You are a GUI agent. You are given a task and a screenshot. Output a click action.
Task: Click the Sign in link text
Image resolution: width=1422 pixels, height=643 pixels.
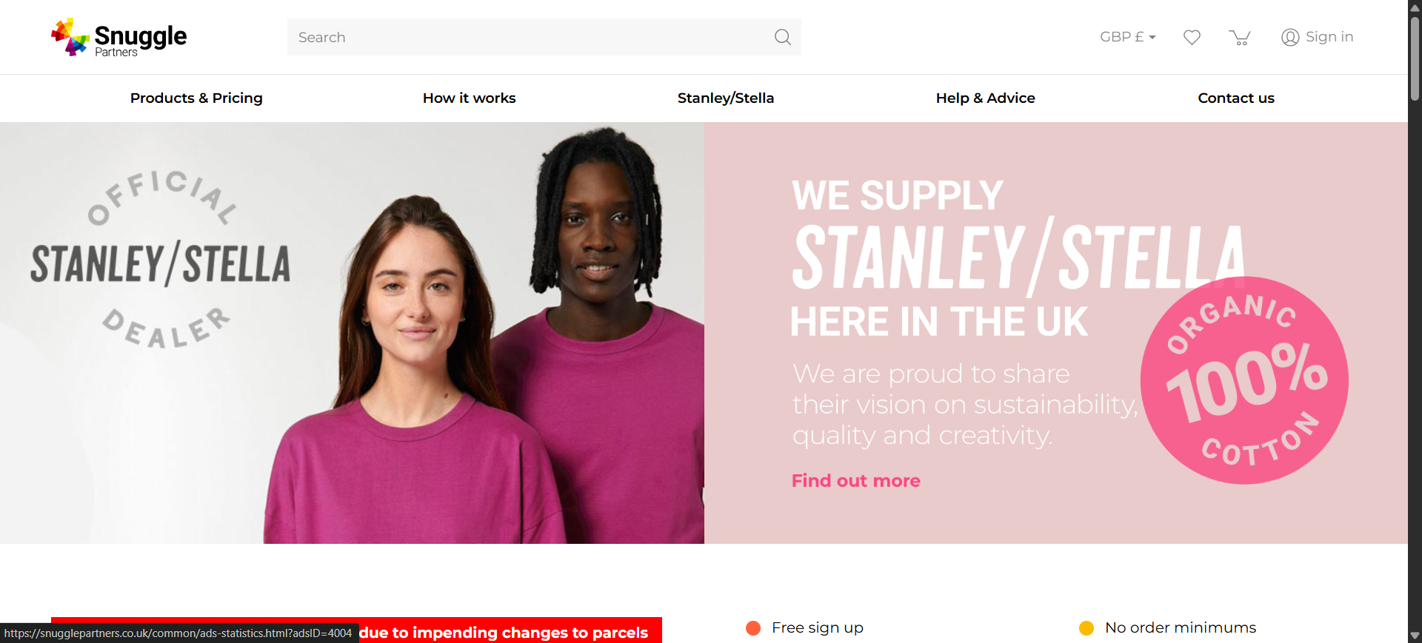(x=1329, y=37)
